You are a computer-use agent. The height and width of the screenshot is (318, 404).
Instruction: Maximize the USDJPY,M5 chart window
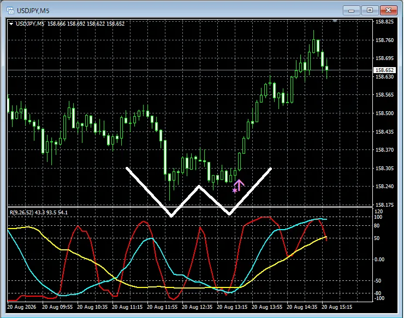[370, 10]
